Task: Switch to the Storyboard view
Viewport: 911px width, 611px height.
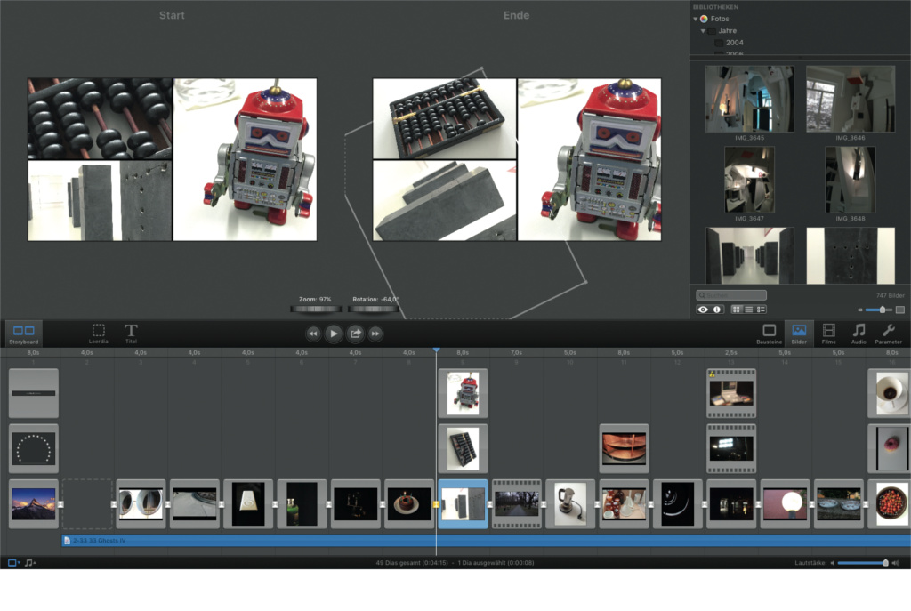Action: coord(24,334)
